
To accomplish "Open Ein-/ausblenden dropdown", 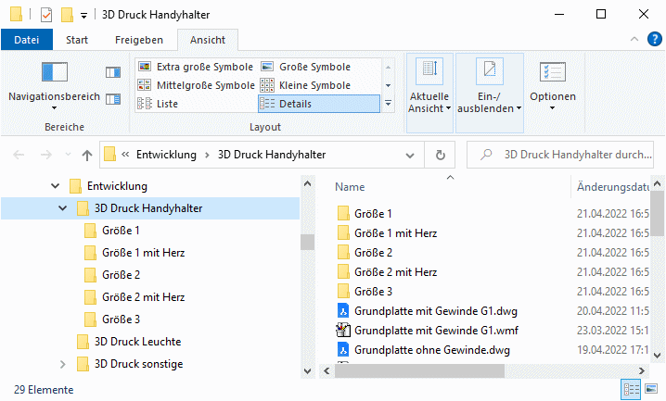I will click(x=490, y=93).
